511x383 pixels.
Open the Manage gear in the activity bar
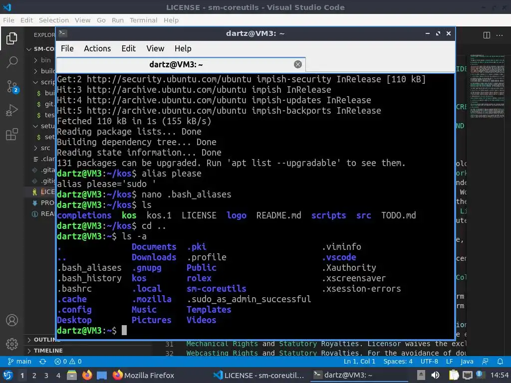point(12,344)
